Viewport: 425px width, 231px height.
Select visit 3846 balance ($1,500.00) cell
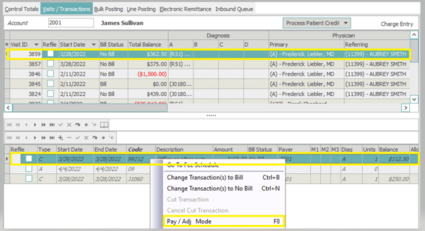coord(148,74)
